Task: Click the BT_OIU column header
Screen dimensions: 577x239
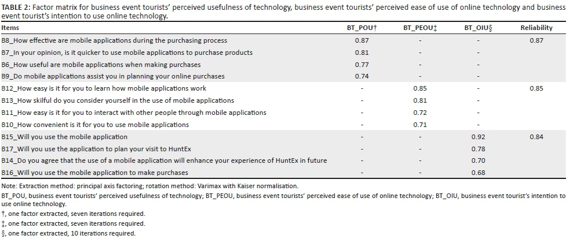Action: [x=479, y=28]
